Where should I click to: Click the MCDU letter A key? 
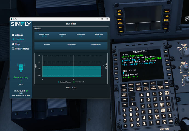click(x=142, y=95)
